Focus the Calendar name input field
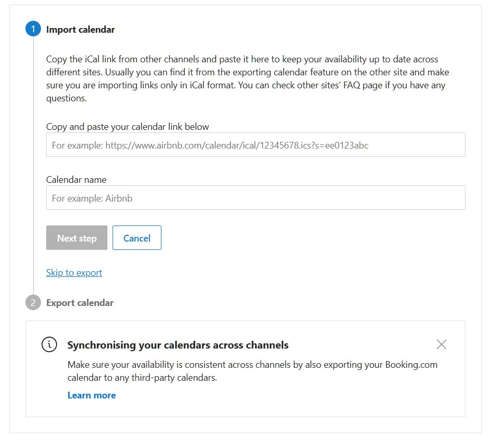 pyautogui.click(x=255, y=198)
